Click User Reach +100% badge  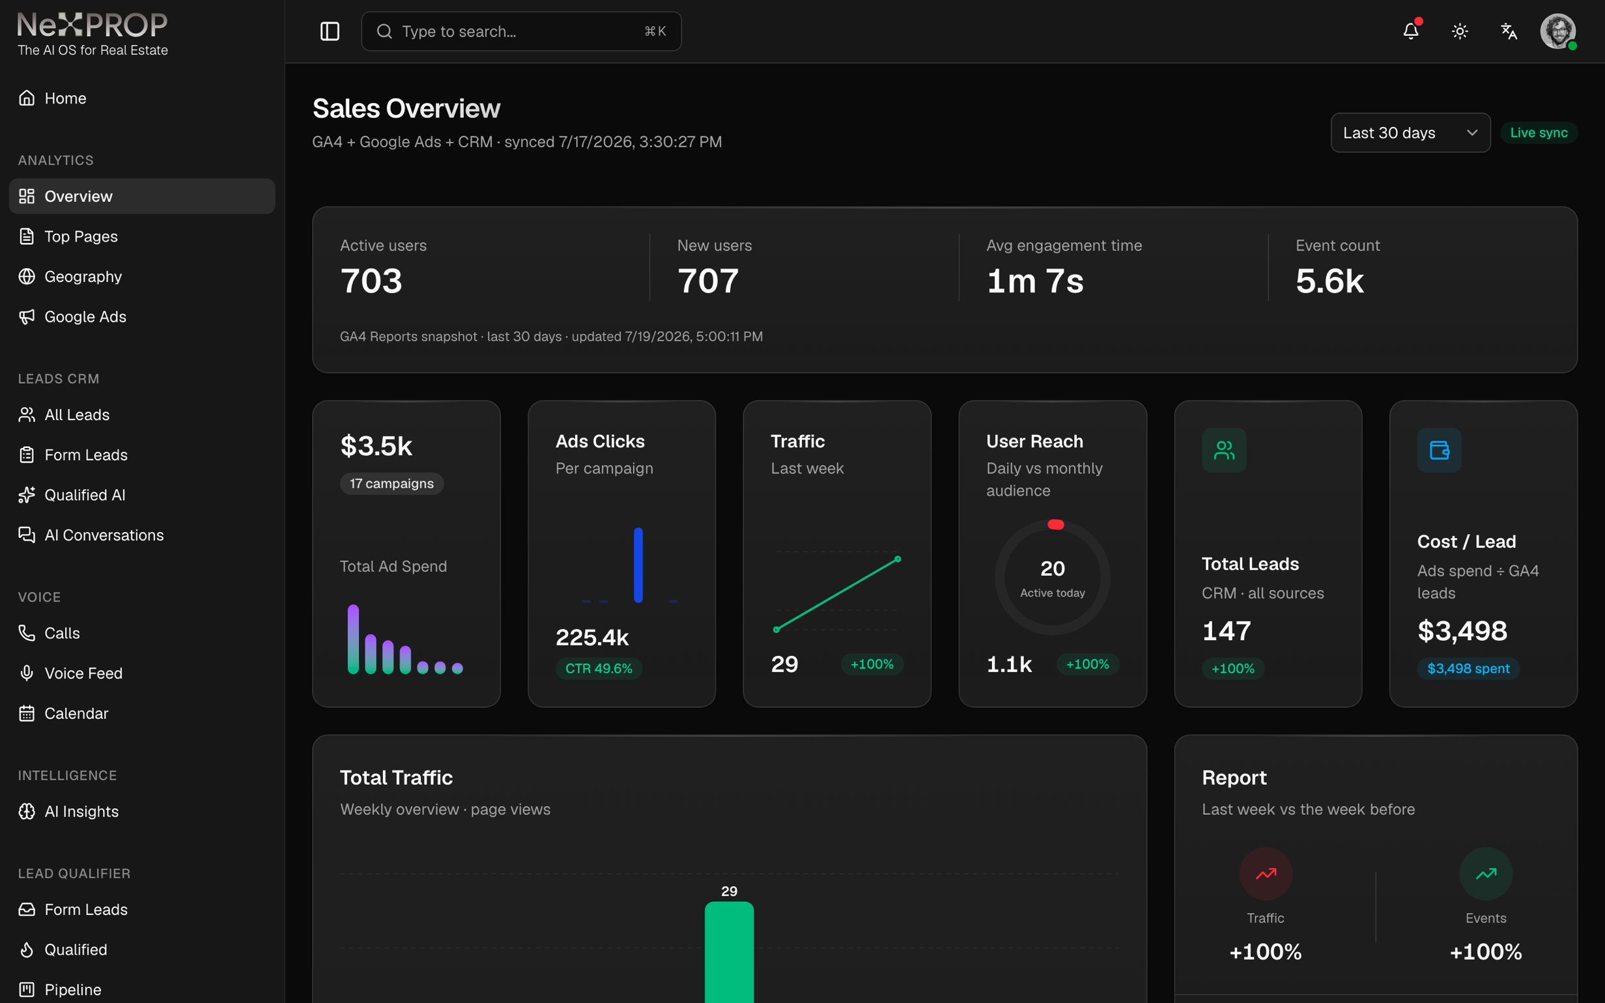point(1087,664)
